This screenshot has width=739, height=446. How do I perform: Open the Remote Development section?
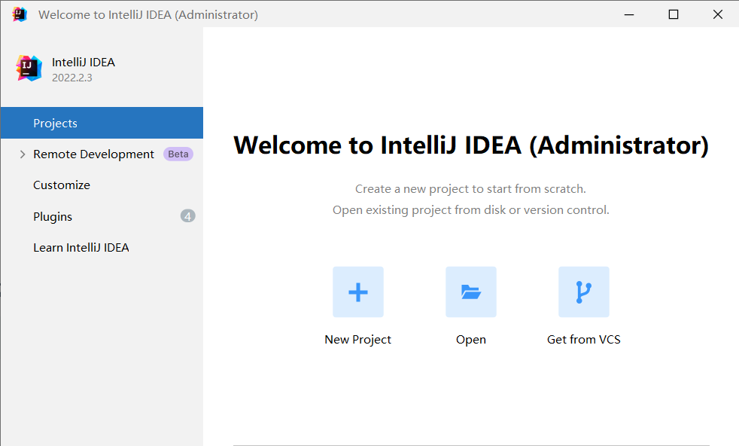[93, 154]
